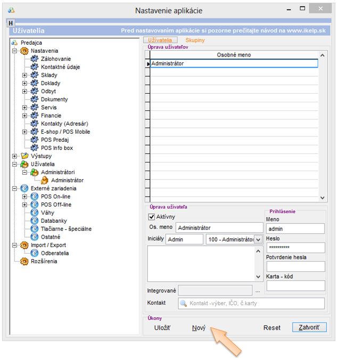Screen dimensions: 338x364
Task: Collapse the Nastavenia tree branch
Action: tap(14, 51)
